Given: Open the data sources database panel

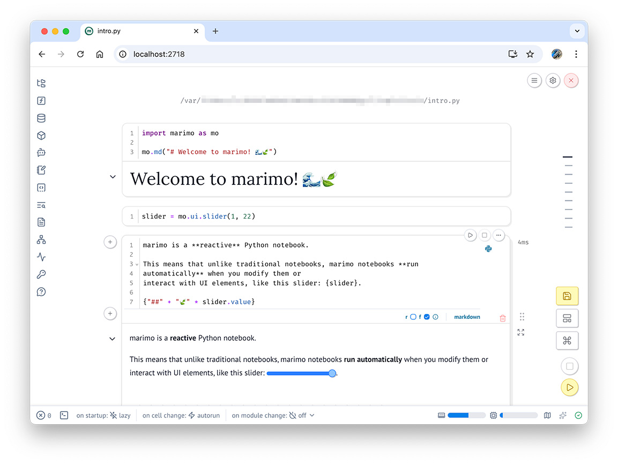Looking at the screenshot, I should tap(41, 118).
